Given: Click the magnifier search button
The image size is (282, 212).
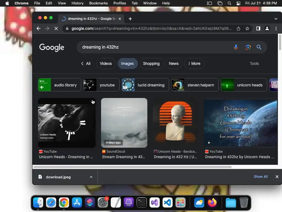Looking at the screenshot, I should [x=259, y=47].
